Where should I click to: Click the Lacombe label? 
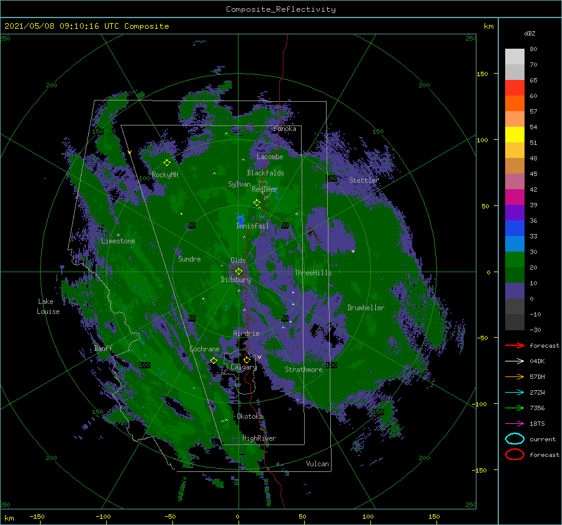270,157
